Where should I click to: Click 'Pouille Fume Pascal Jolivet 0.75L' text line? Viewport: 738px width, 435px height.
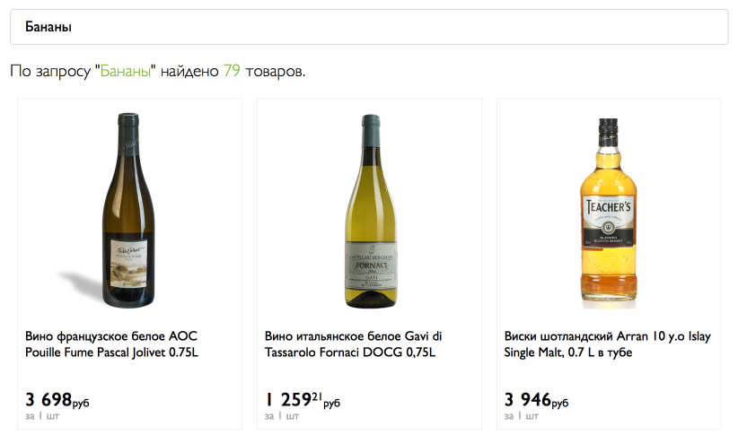(x=112, y=352)
